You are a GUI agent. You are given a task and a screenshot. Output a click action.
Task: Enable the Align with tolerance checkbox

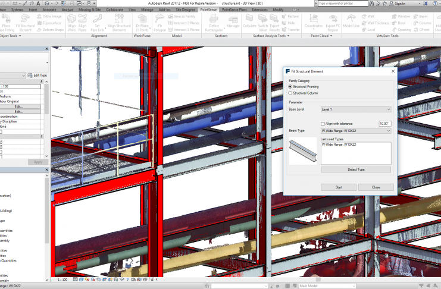tap(323, 123)
